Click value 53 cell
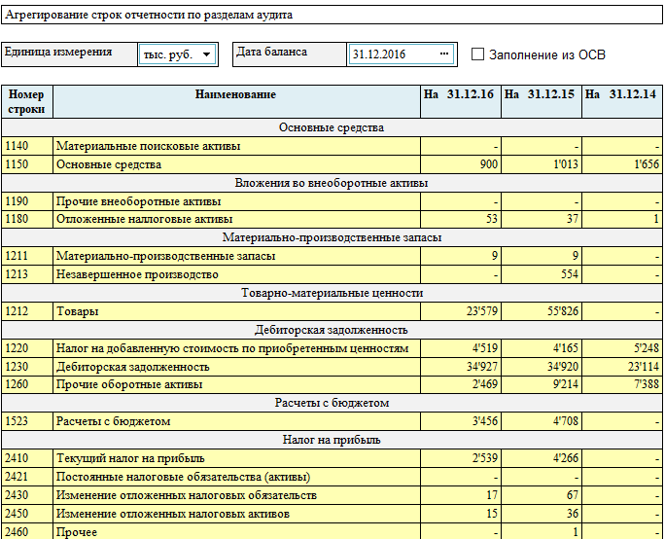The width and height of the screenshot is (665, 539). (x=460, y=219)
